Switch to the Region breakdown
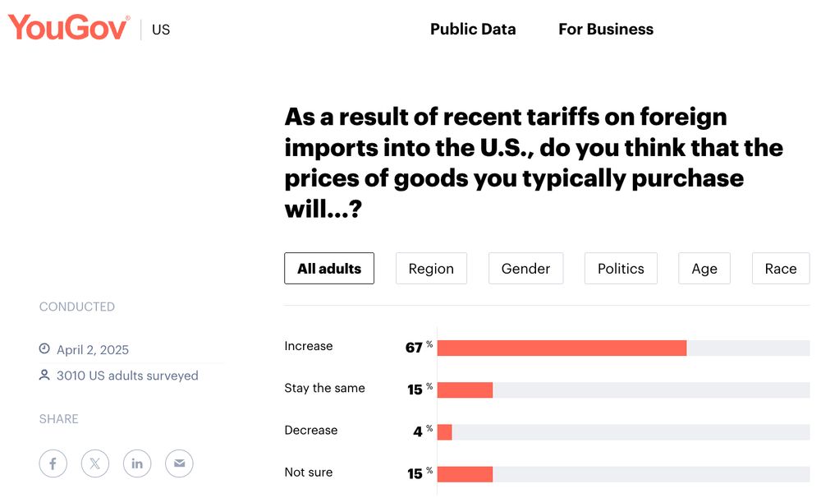Screen dimensions: 821x498 [x=431, y=269]
